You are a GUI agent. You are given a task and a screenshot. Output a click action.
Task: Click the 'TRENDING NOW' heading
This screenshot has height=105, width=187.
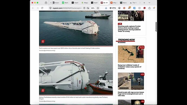(126, 40)
